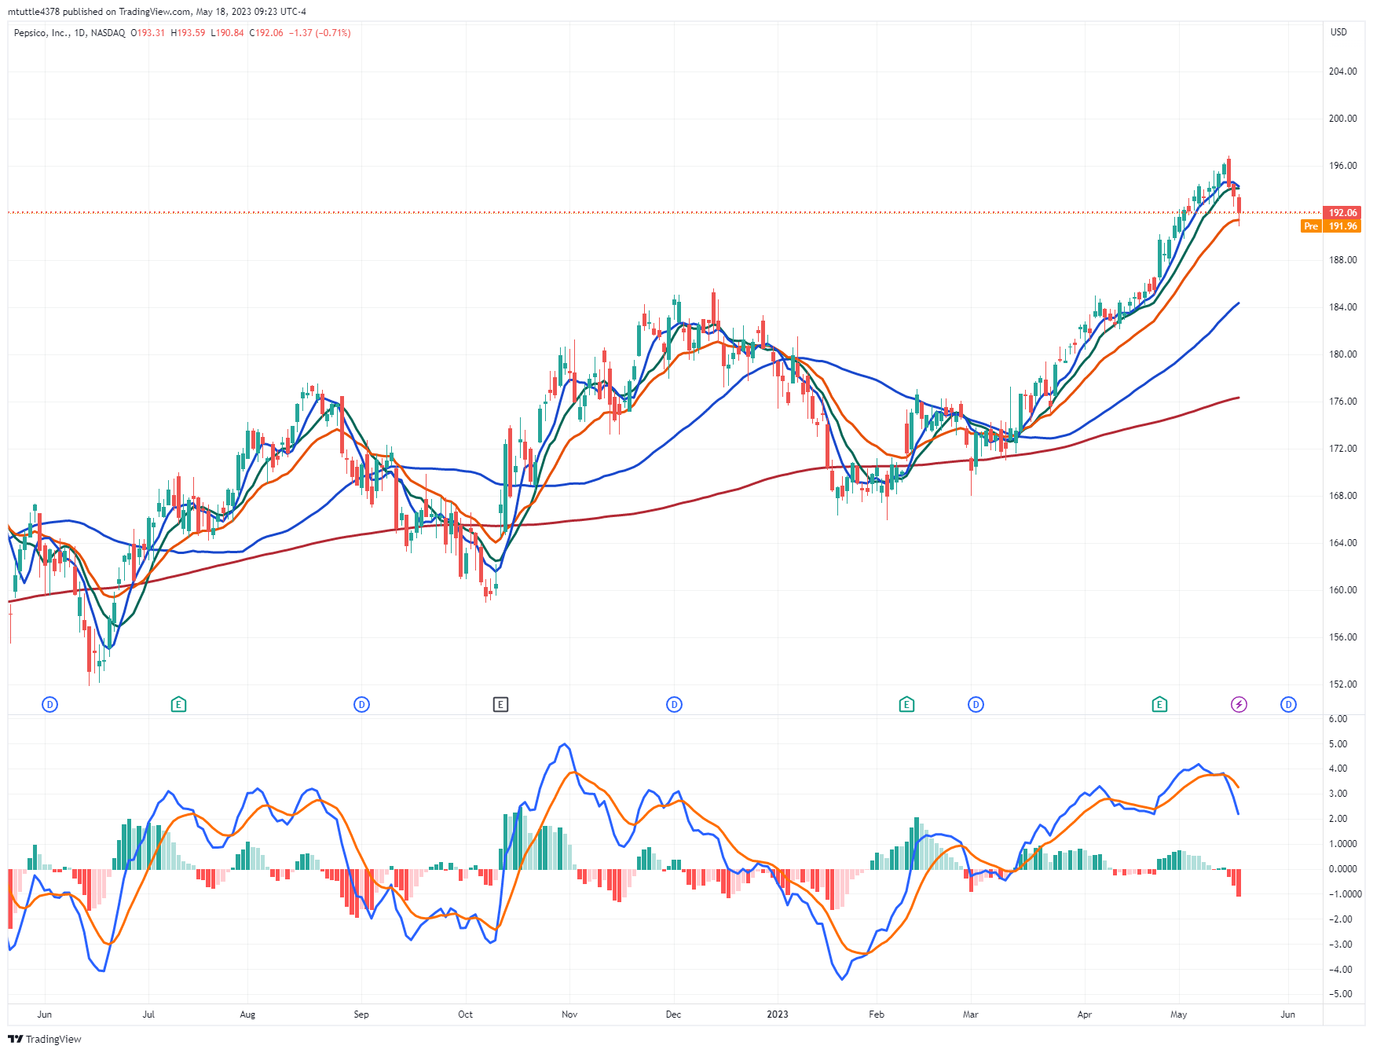Click the purple lightning news marker
Image resolution: width=1373 pixels, height=1053 pixels.
(x=1239, y=705)
